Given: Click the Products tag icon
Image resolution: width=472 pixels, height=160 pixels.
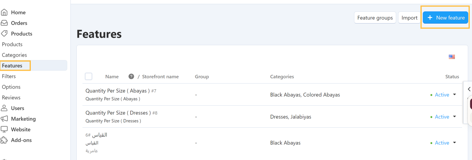Looking at the screenshot, I should point(4,33).
